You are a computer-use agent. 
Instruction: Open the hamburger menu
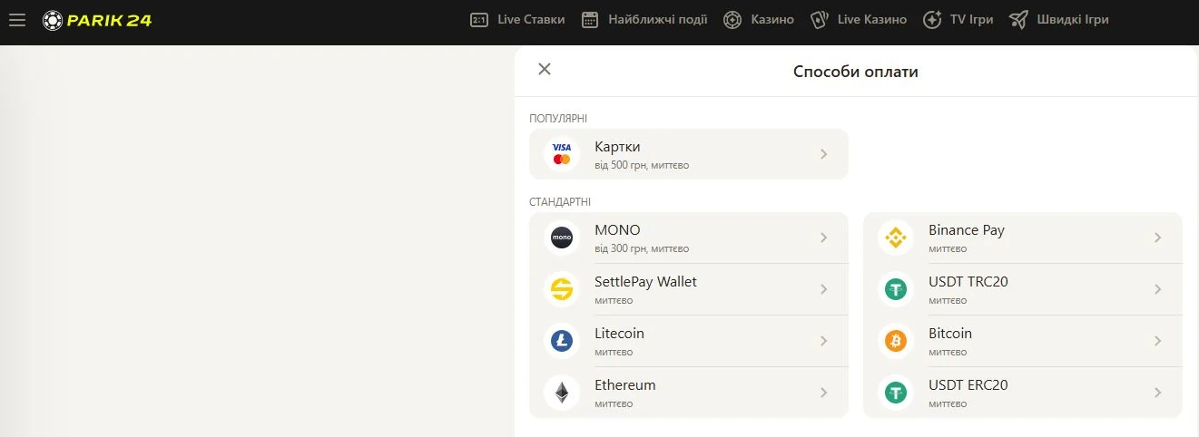tap(17, 20)
